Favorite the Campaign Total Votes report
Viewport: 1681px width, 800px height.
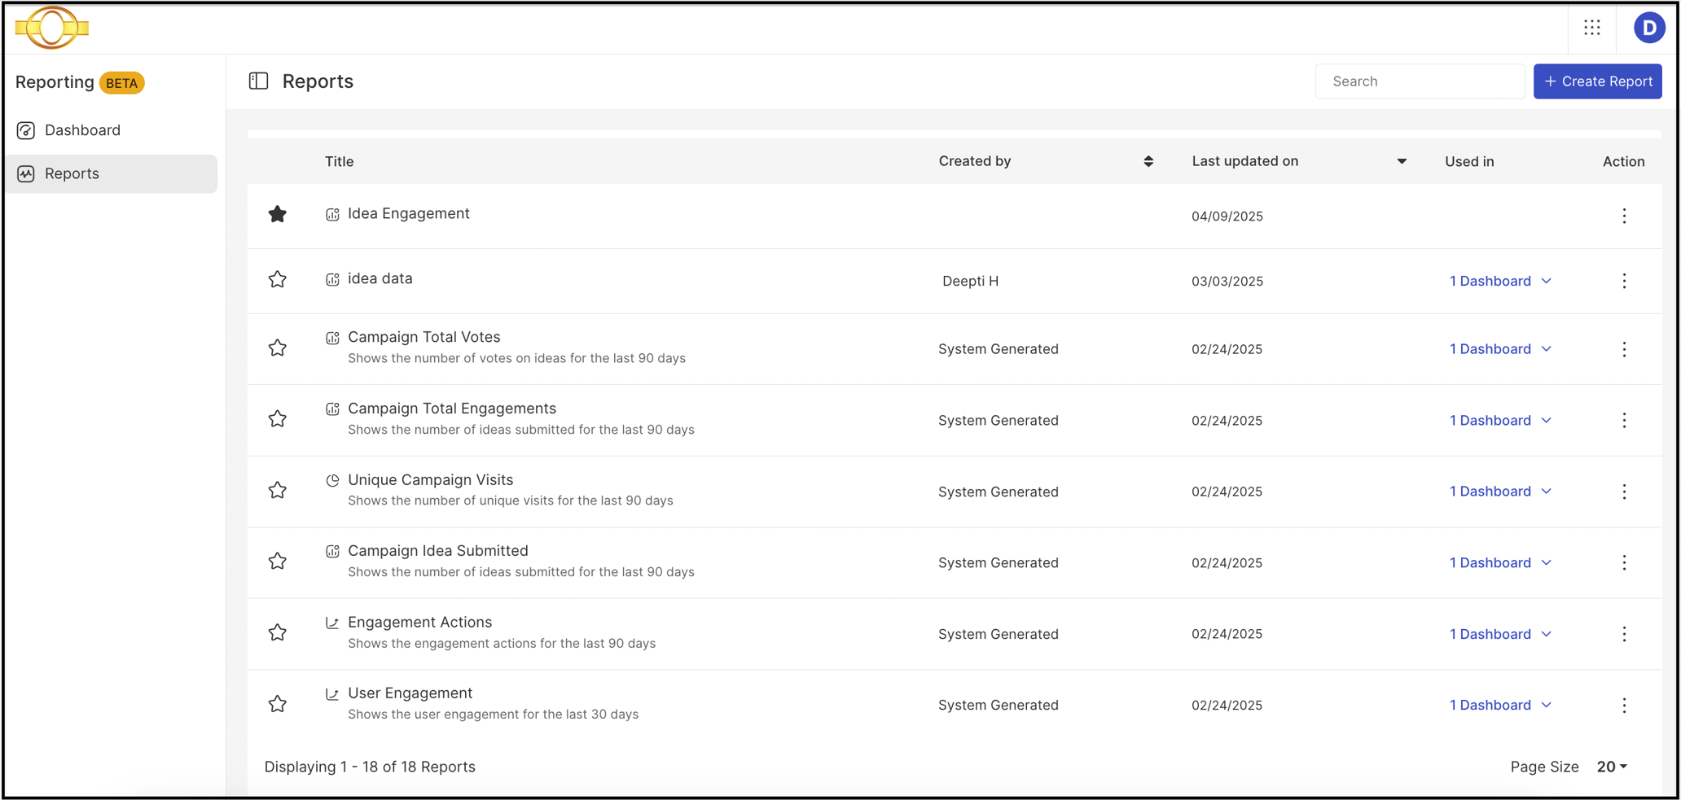coord(278,348)
